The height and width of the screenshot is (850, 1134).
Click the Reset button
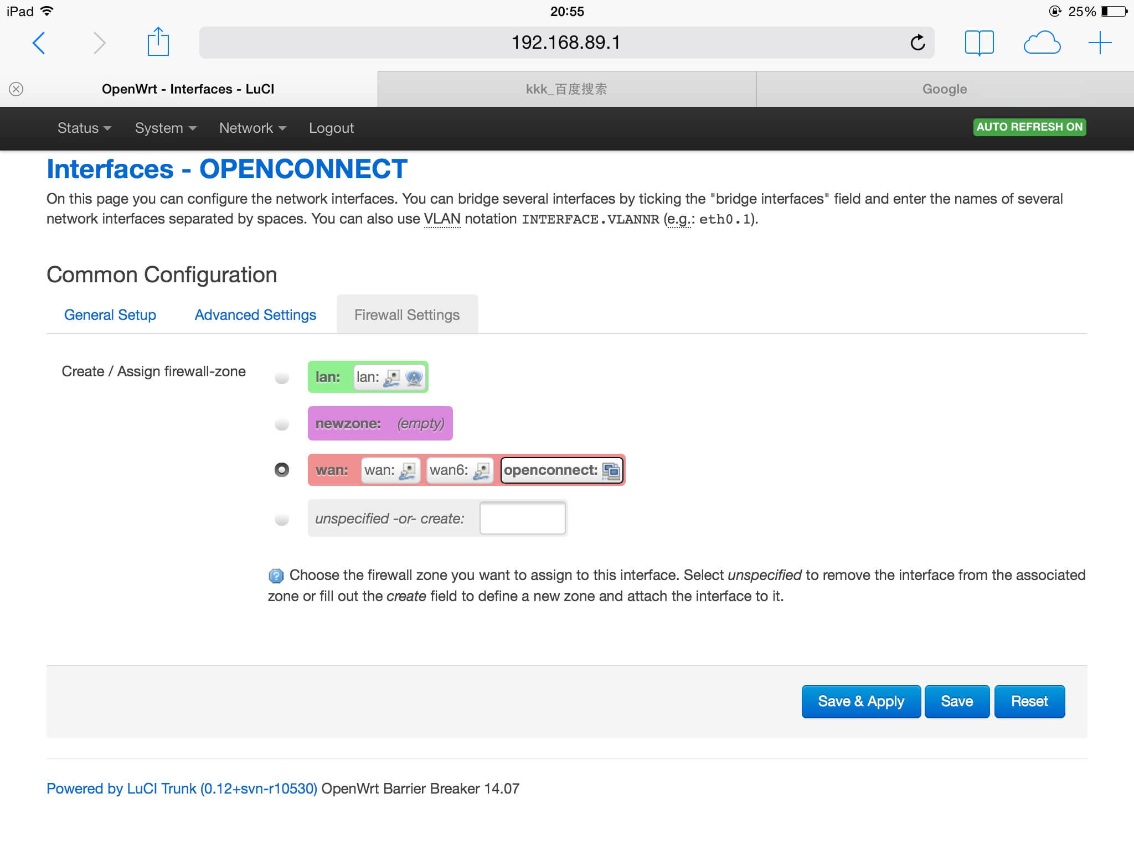1029,701
